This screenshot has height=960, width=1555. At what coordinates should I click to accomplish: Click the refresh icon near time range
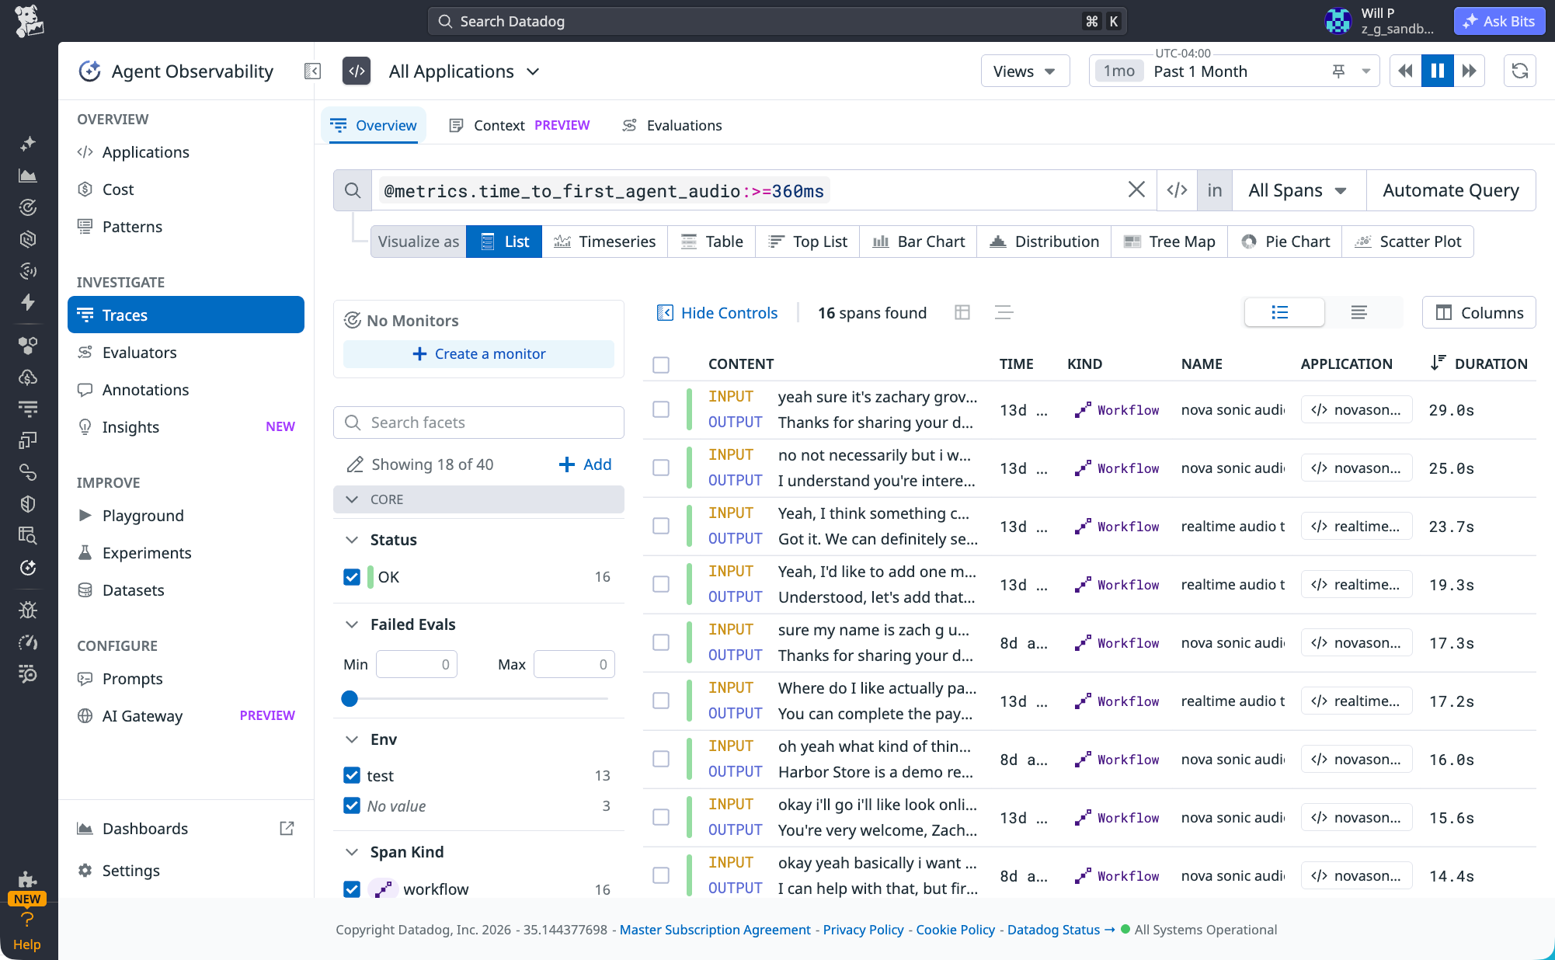(1520, 71)
